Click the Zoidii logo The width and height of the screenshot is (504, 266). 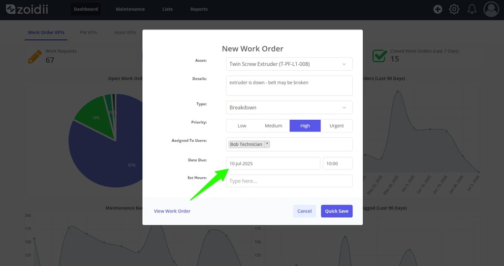pyautogui.click(x=27, y=9)
